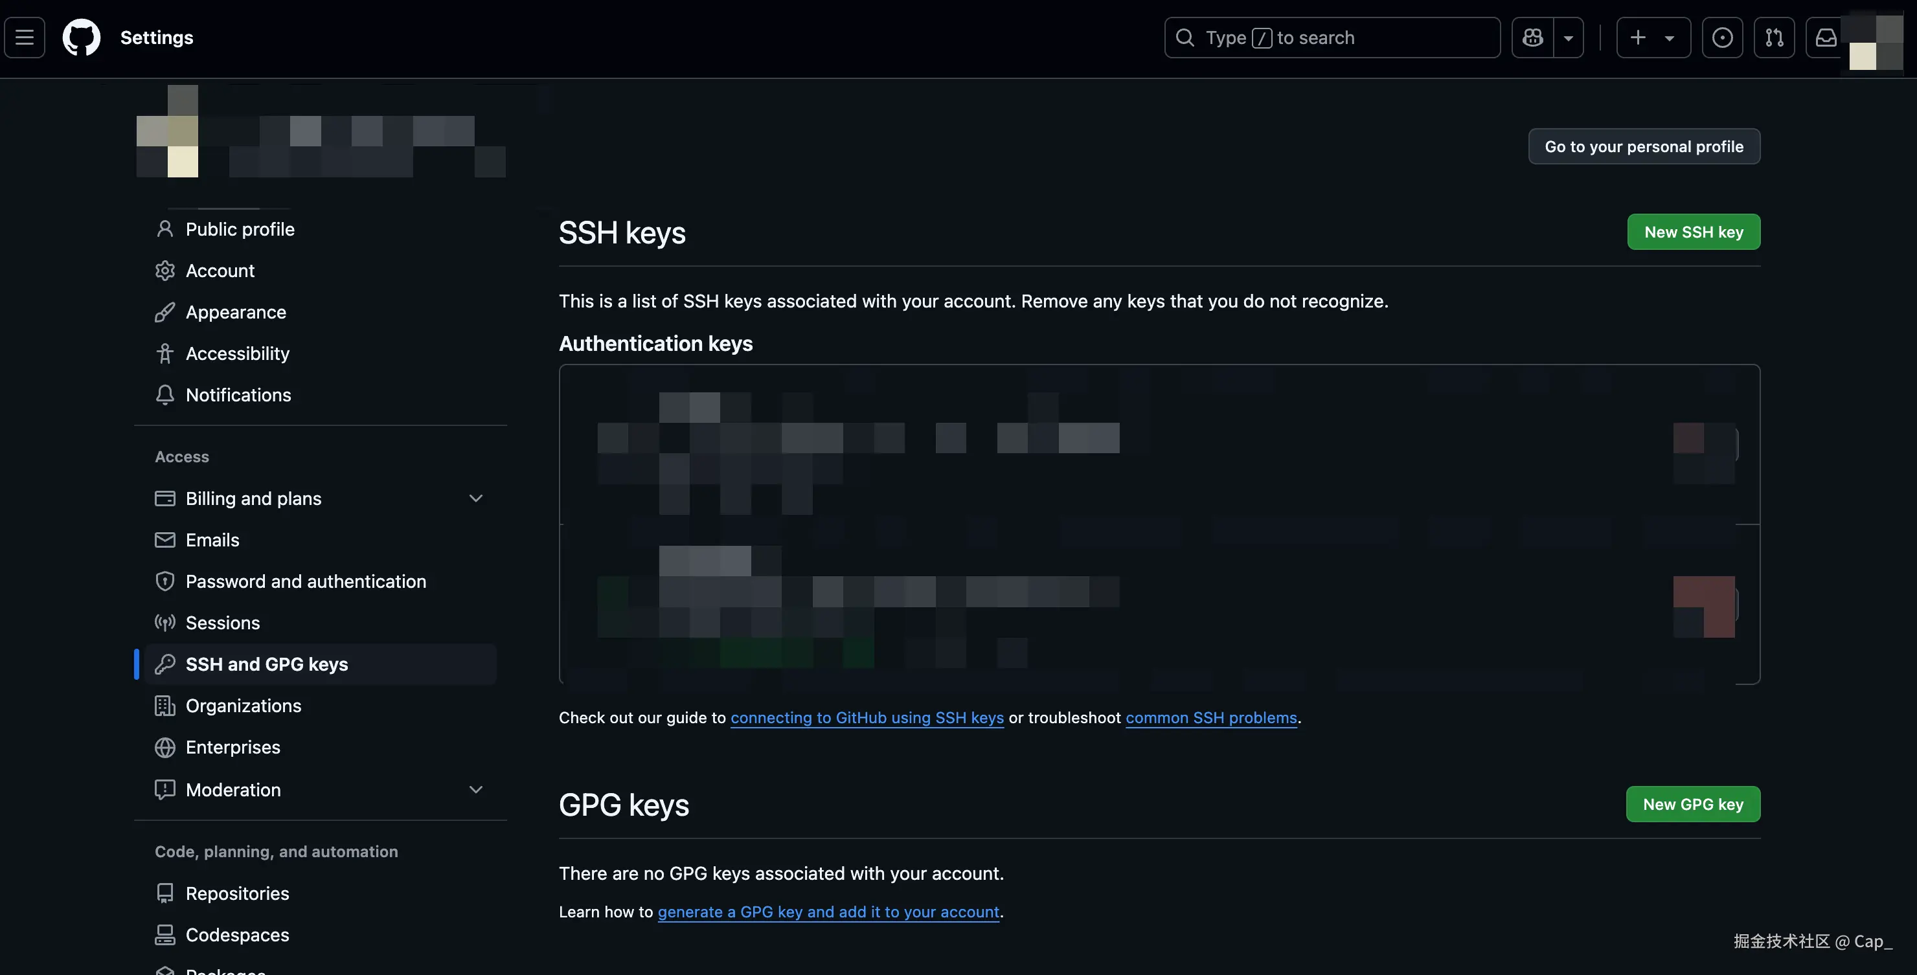Select Emails in the sidebar
The width and height of the screenshot is (1917, 975).
212,540
